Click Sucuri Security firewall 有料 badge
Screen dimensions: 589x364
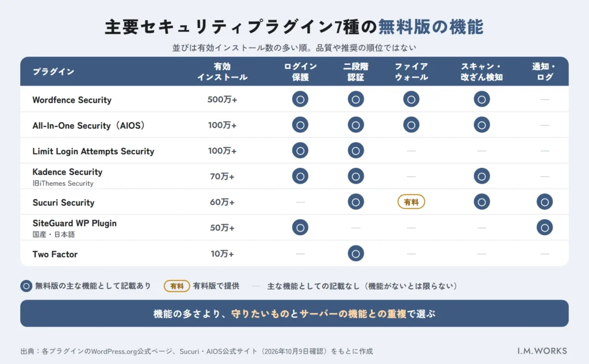click(411, 202)
